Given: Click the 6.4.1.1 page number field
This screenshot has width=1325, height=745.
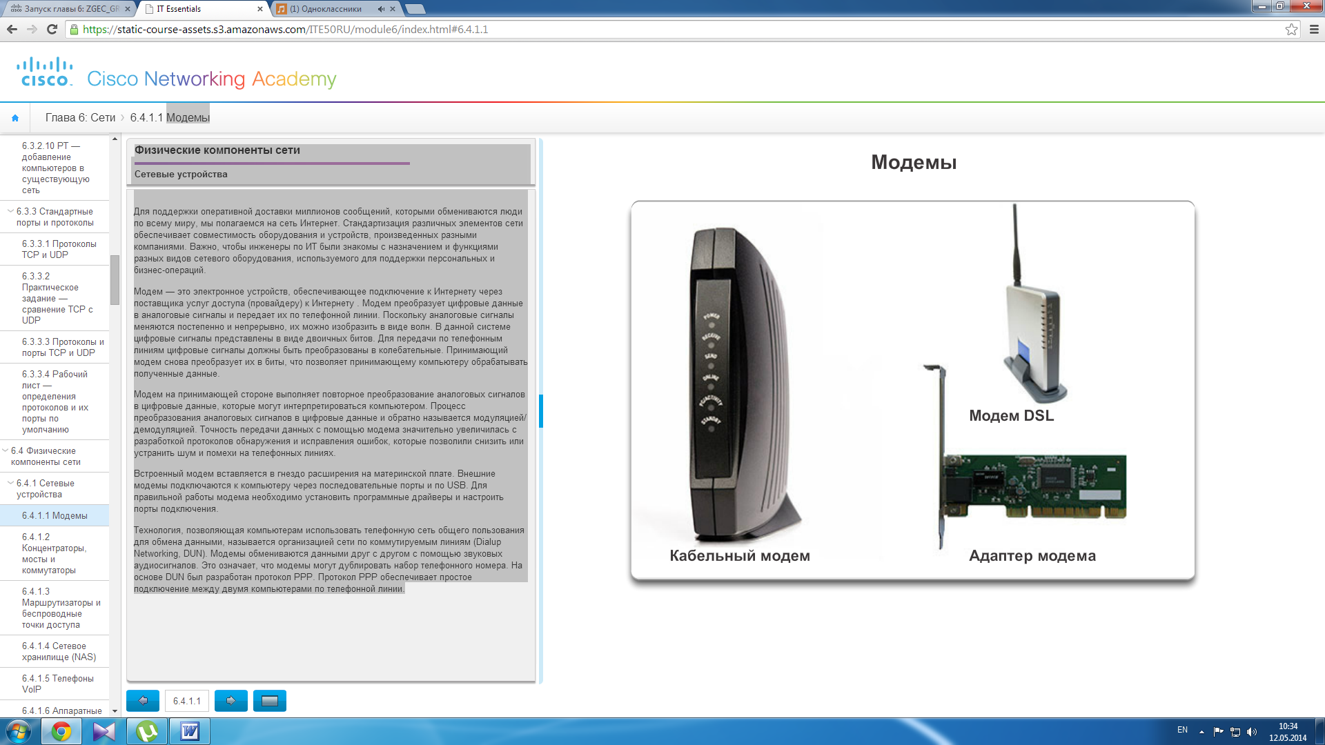Looking at the screenshot, I should (187, 701).
